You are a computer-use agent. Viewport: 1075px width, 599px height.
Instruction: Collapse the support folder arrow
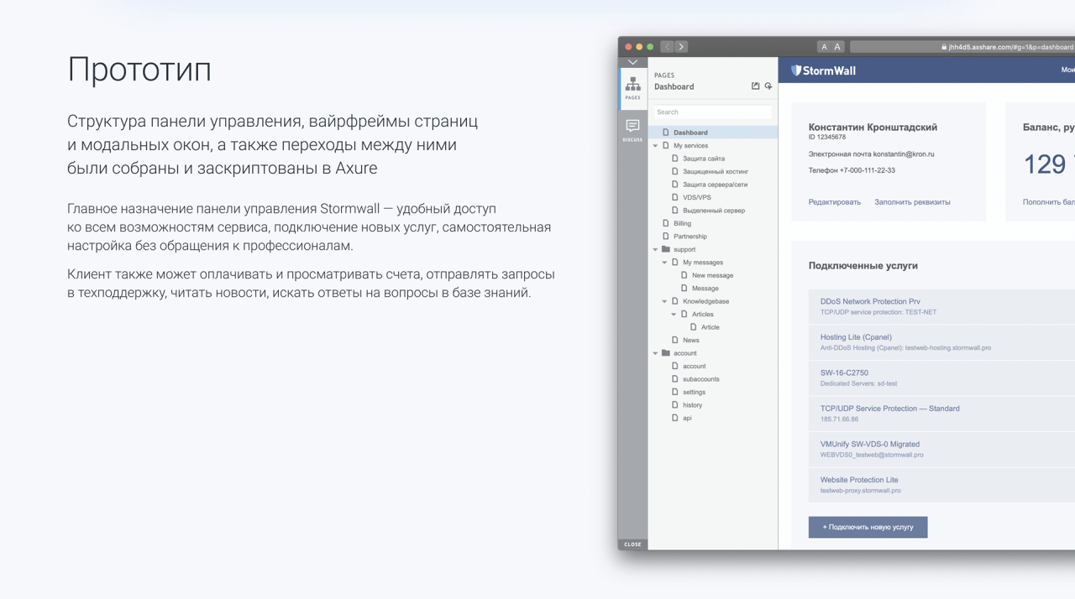coord(656,250)
